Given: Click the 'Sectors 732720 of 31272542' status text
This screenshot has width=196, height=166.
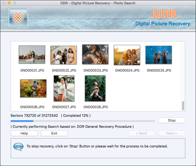Looking at the screenshot, I should [34, 115].
